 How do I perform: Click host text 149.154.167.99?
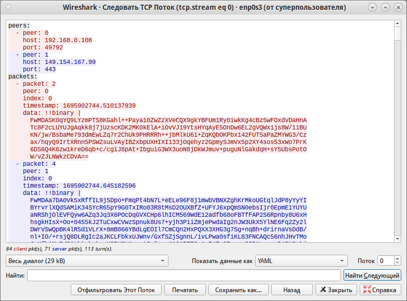(x=70, y=62)
